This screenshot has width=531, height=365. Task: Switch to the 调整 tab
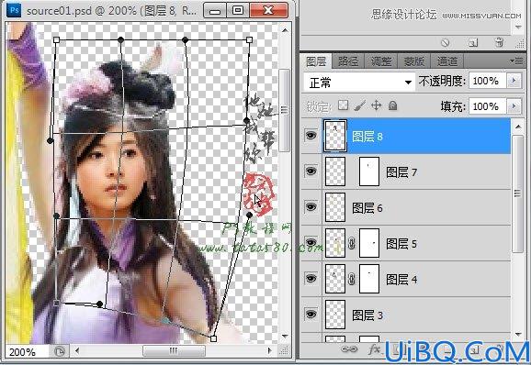point(381,61)
